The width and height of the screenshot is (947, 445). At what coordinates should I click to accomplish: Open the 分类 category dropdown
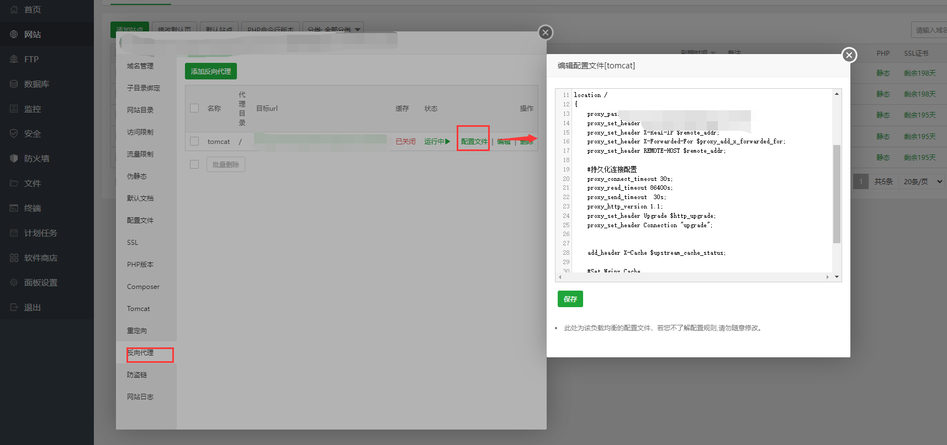click(x=334, y=30)
